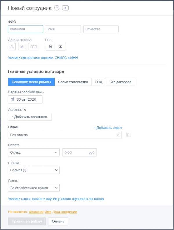Image resolution: width=174 pixels, height=230 pixels.
Task: Click the folder icon beside department field
Action: coord(129,135)
